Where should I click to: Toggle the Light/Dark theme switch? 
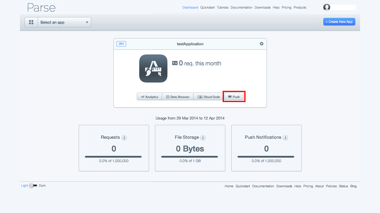(x=33, y=185)
